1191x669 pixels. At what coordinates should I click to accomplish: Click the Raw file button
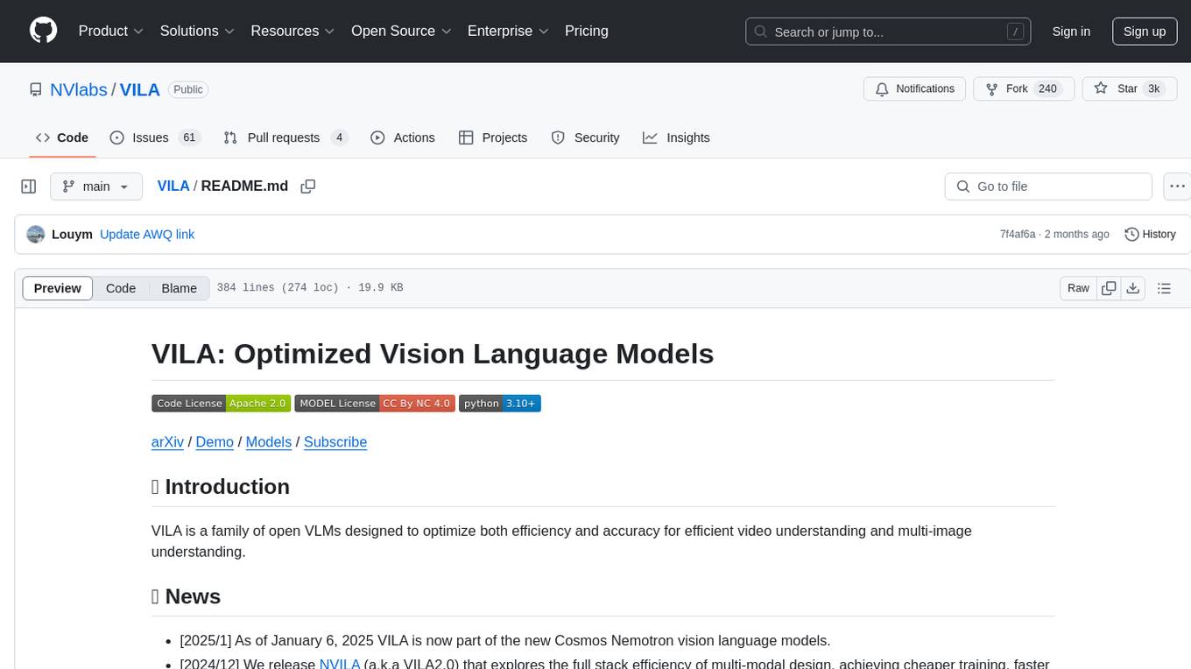tap(1078, 288)
